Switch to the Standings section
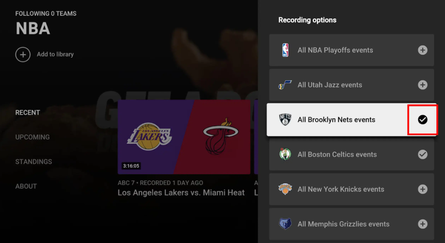Image resolution: width=445 pixels, height=243 pixels. tap(33, 162)
